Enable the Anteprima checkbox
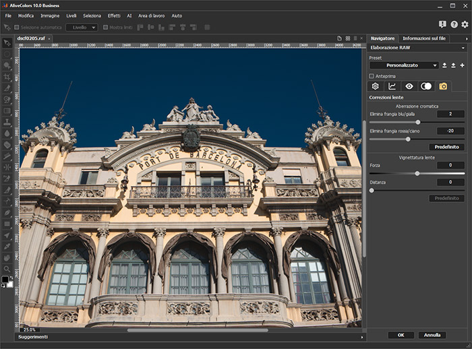472x349 pixels. (372, 76)
